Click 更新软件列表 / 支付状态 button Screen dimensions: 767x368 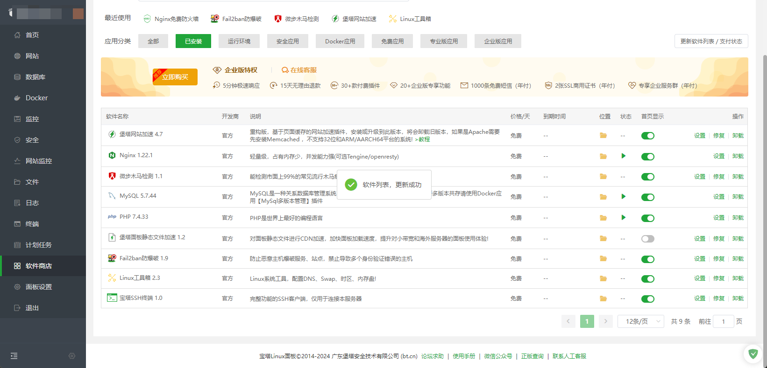click(711, 41)
